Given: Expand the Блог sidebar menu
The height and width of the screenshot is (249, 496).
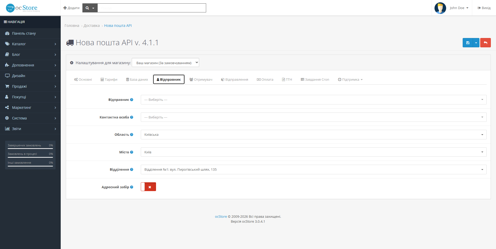Looking at the screenshot, I should click(x=30, y=55).
